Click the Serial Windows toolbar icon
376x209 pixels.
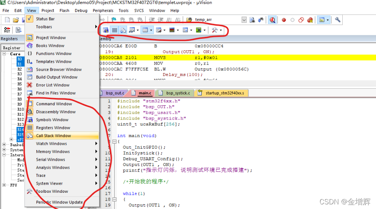pyautogui.click(x=158, y=30)
